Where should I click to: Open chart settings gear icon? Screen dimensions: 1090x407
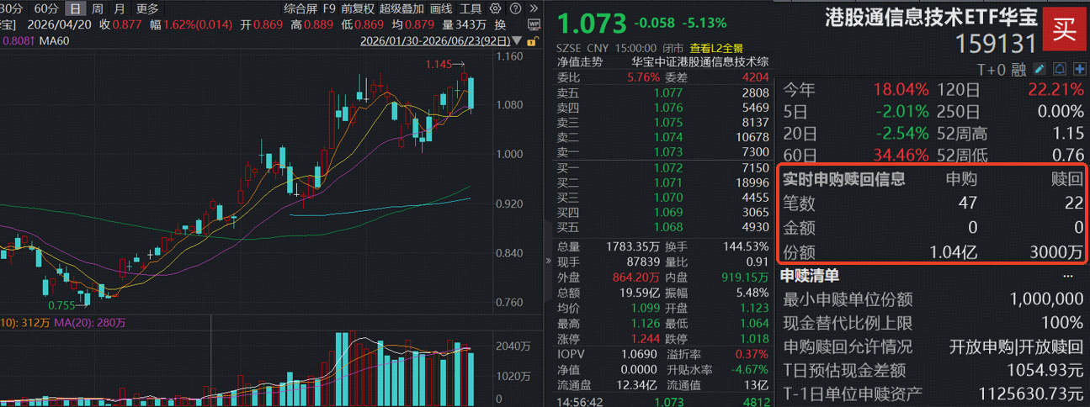(495, 8)
